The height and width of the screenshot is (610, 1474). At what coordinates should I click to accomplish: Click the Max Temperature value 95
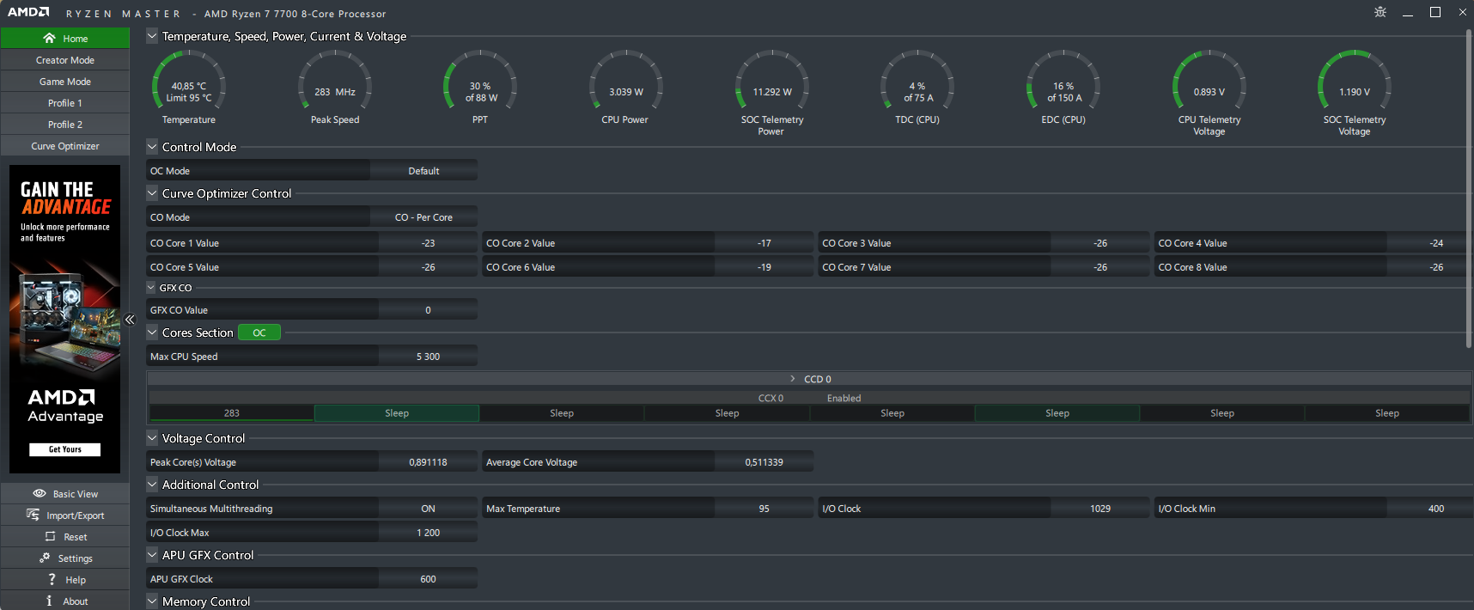764,509
